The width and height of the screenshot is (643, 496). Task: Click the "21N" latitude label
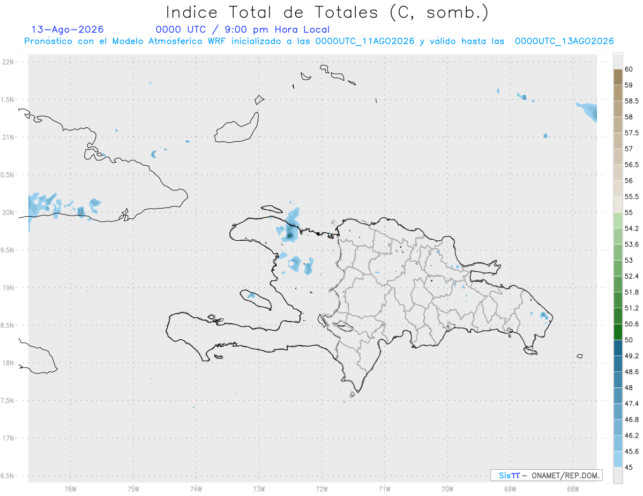(x=9, y=138)
